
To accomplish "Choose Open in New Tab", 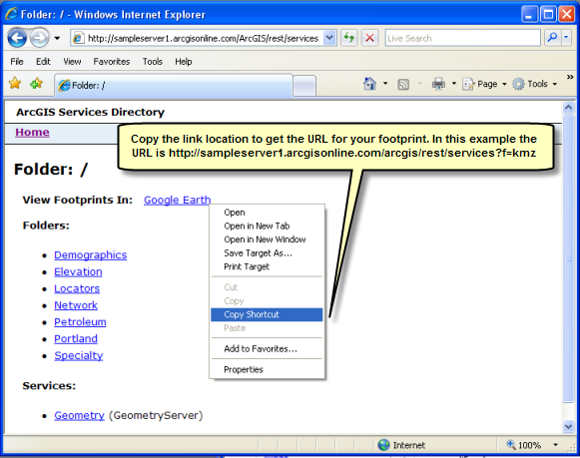I will pos(257,226).
